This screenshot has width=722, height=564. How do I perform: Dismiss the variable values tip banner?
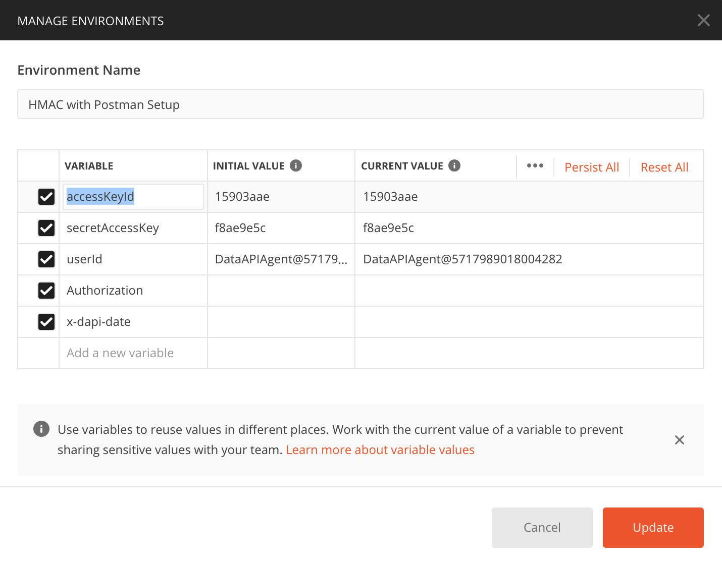pyautogui.click(x=679, y=440)
